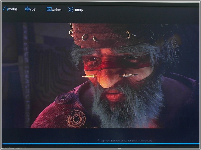The image size is (201, 150).
Task: Select the '1080p' resolution label
Action: click(78, 10)
